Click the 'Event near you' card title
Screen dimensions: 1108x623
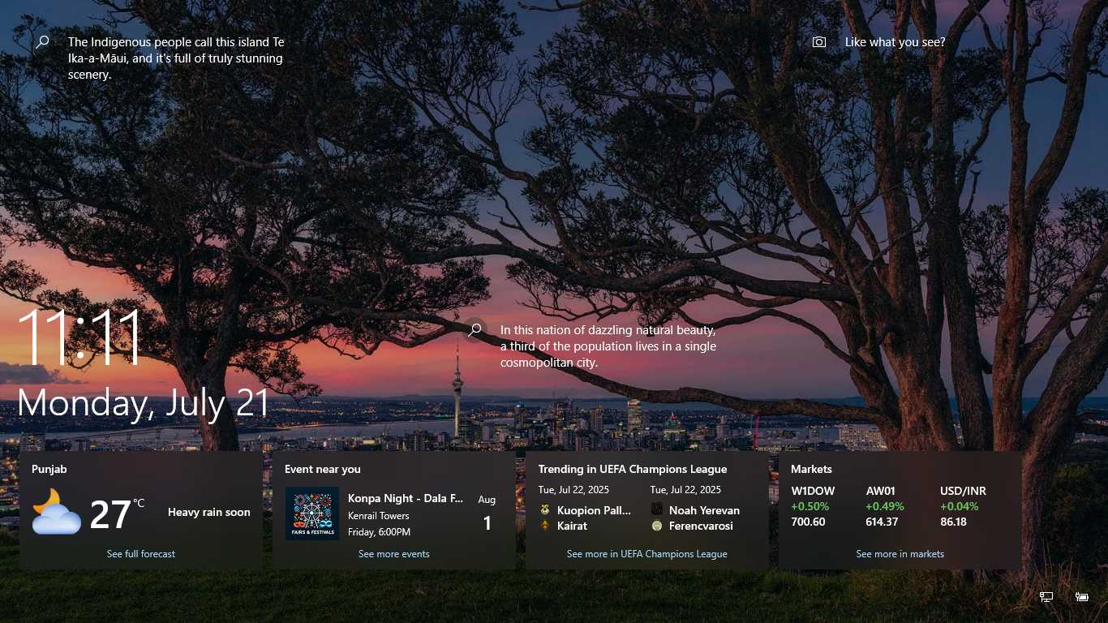point(323,469)
